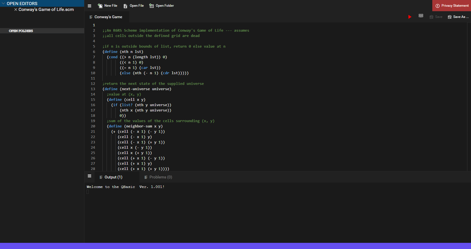The height and width of the screenshot is (249, 471).
Task: Open the top hamburger menu
Action: [x=89, y=6]
